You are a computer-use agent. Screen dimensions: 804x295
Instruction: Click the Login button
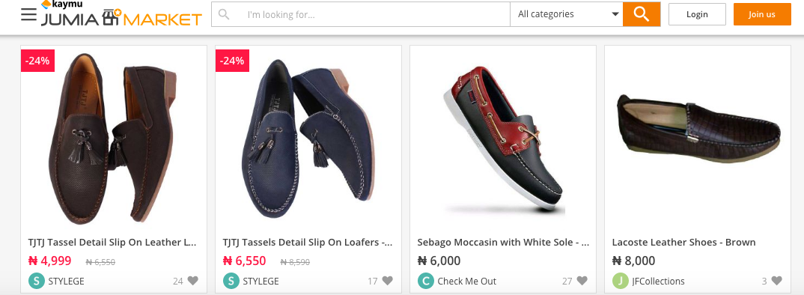click(x=697, y=14)
